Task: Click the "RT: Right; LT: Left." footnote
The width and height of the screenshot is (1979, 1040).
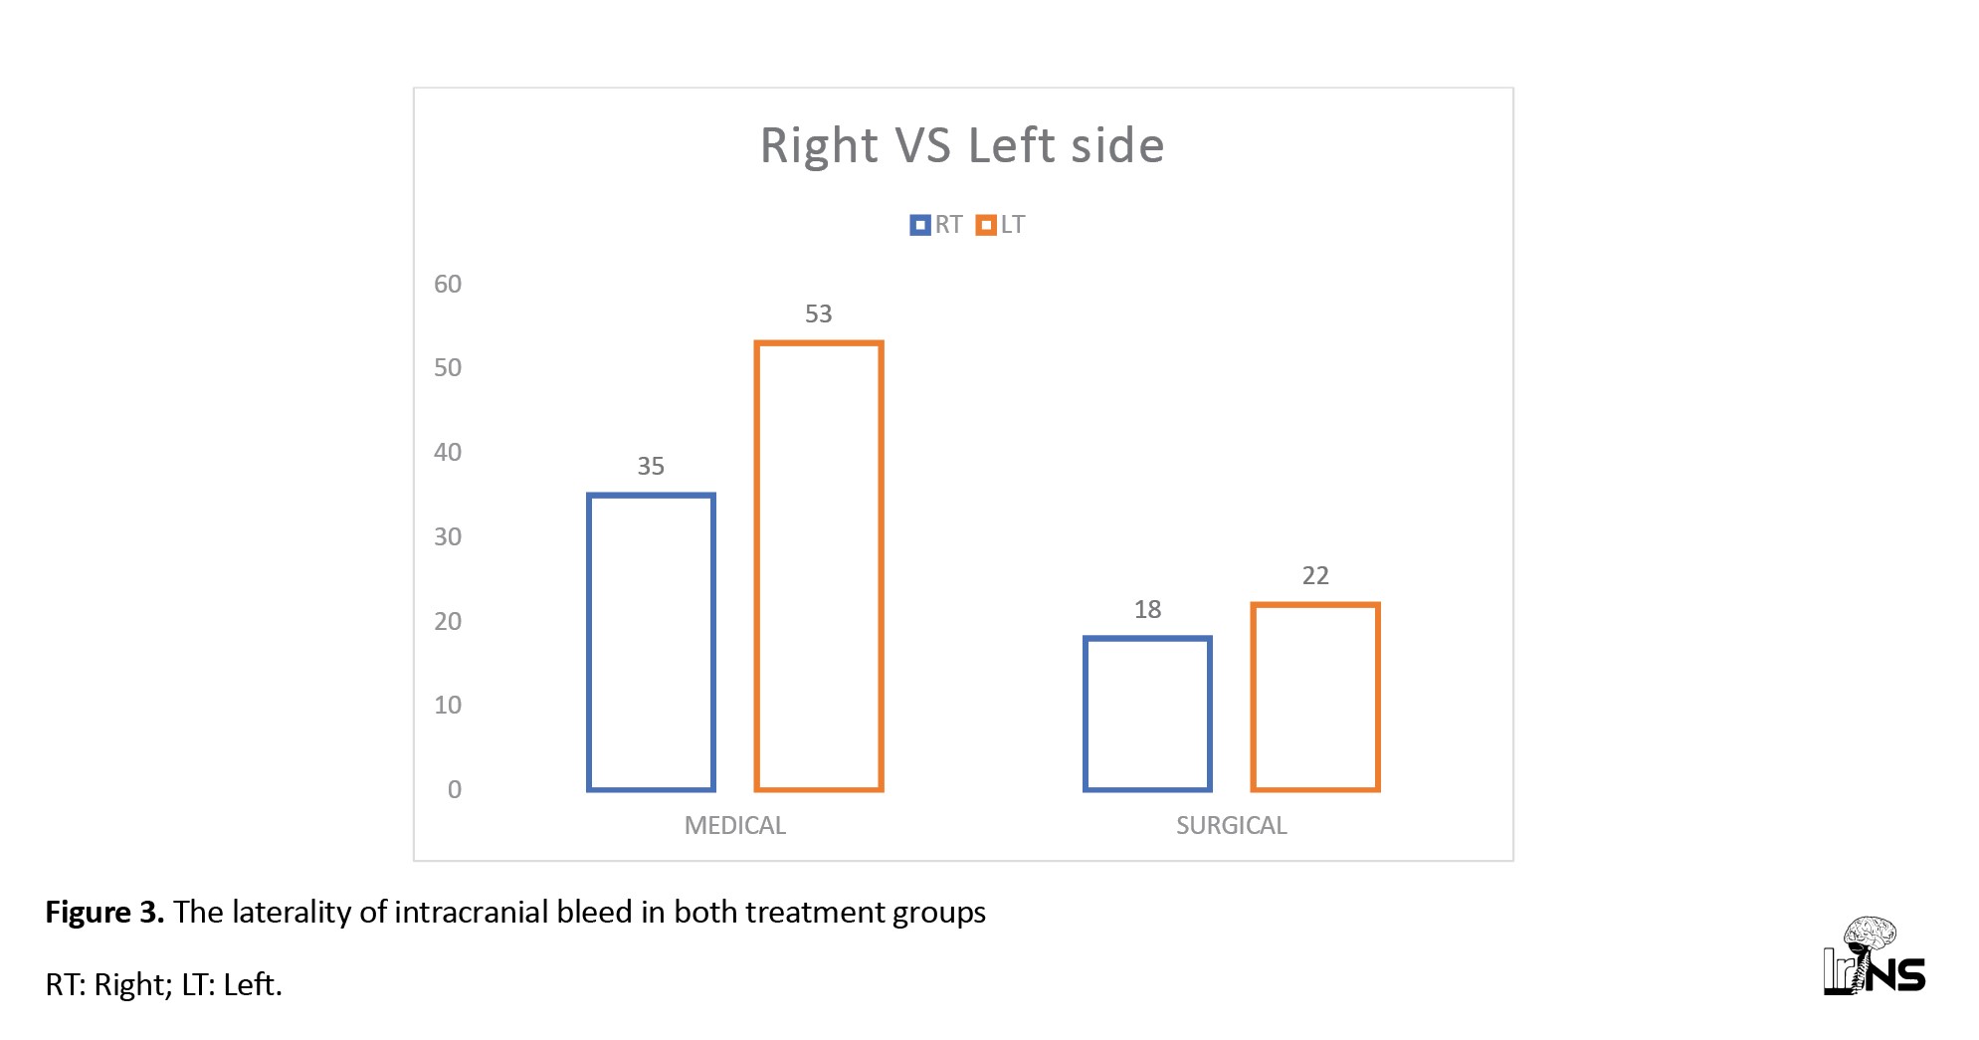Action: [164, 984]
